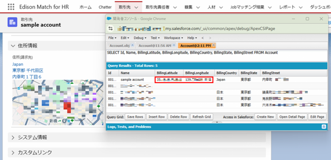Close the Account.obj tab

133,45
